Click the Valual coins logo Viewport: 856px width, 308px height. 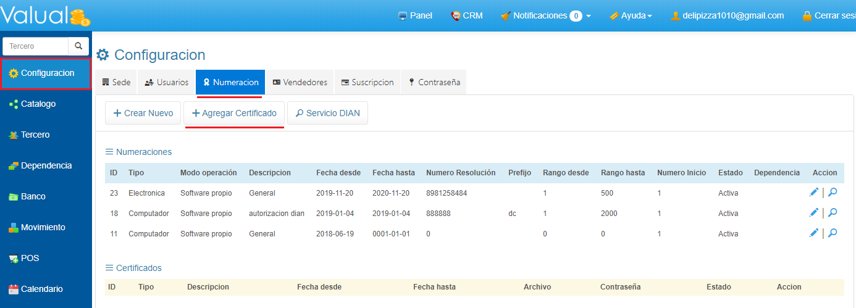click(46, 15)
